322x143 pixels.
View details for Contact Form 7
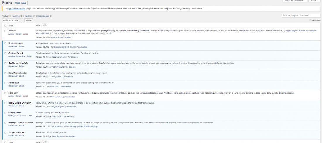click(73, 57)
